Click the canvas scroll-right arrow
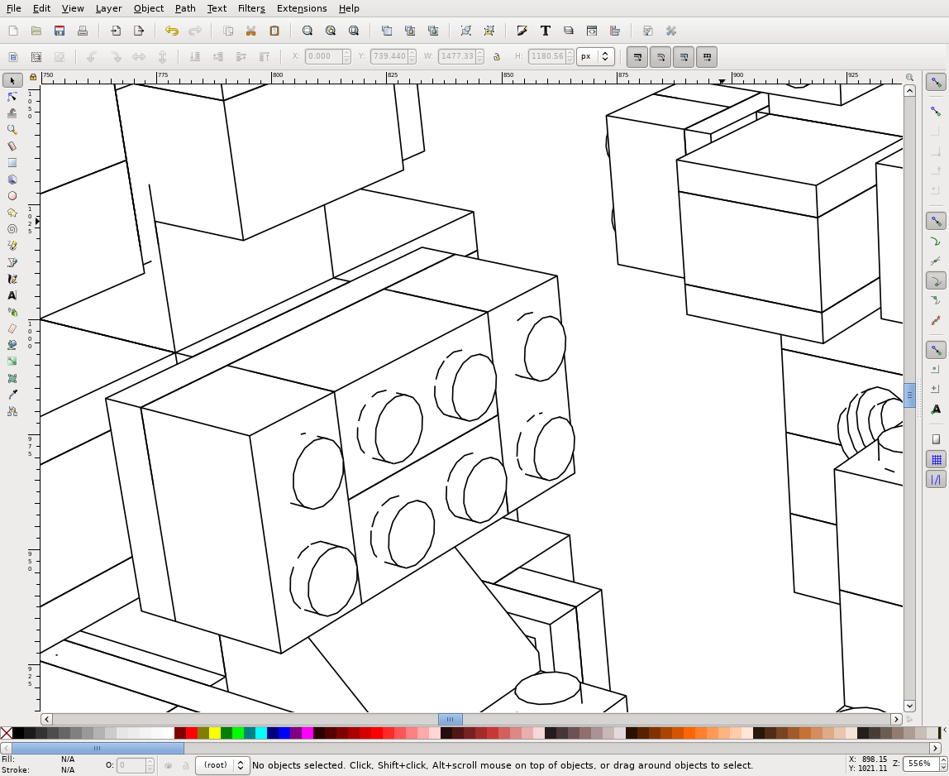The height and width of the screenshot is (776, 949). 896,719
